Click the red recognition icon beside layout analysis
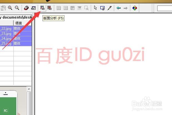The width and height of the screenshot is (172, 115). click(49, 8)
